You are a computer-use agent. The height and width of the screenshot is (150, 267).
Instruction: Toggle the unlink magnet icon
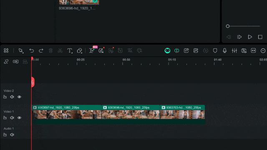(6, 62)
